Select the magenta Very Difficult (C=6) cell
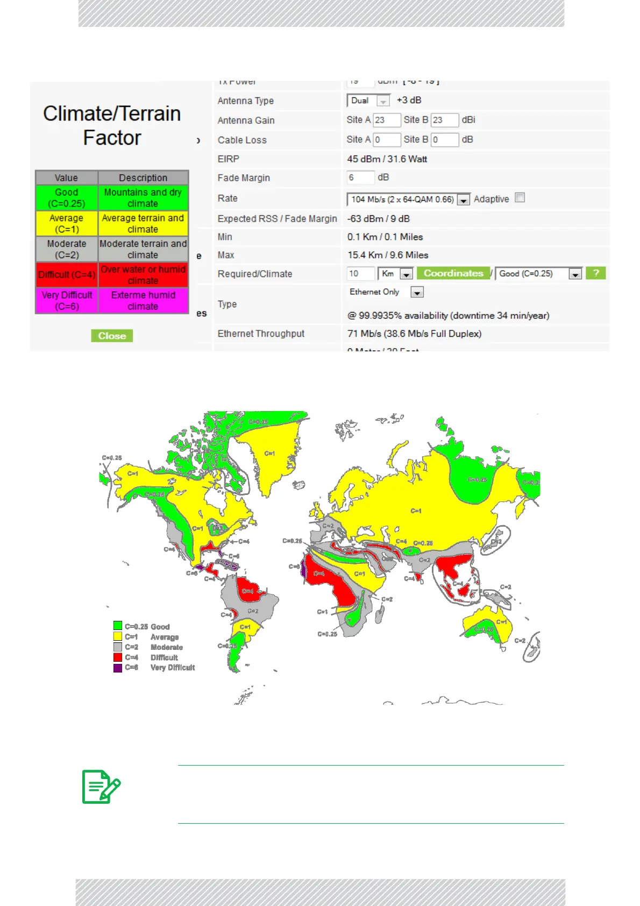This screenshot has width=640, height=906. [x=67, y=301]
